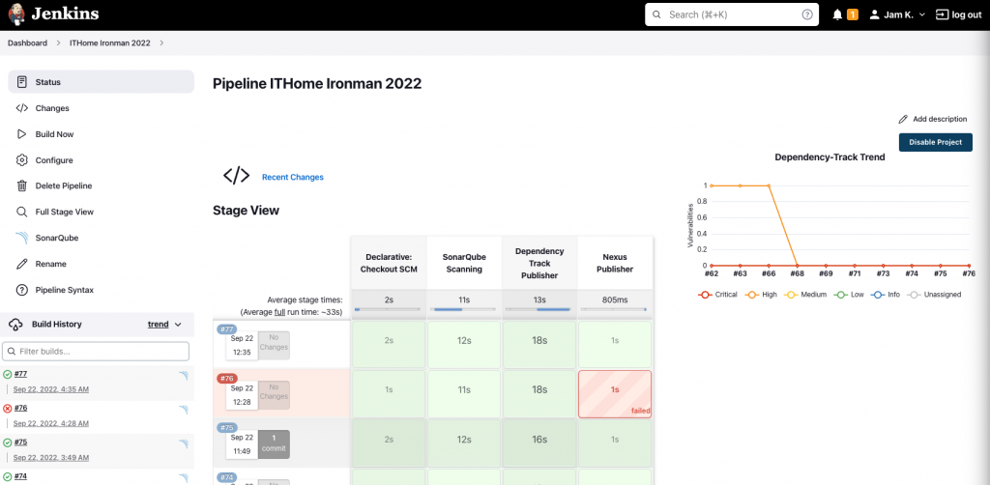This screenshot has height=485, width=990.
Task: Open Configure via the gear icon
Action: point(21,160)
